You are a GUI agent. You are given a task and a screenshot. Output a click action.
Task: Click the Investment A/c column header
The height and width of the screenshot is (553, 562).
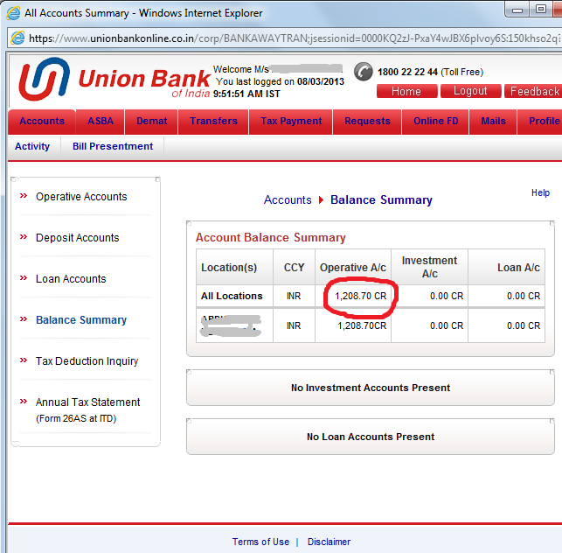click(429, 267)
